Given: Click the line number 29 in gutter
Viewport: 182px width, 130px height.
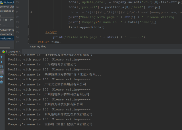Looking at the screenshot, I should tap(17, 2).
